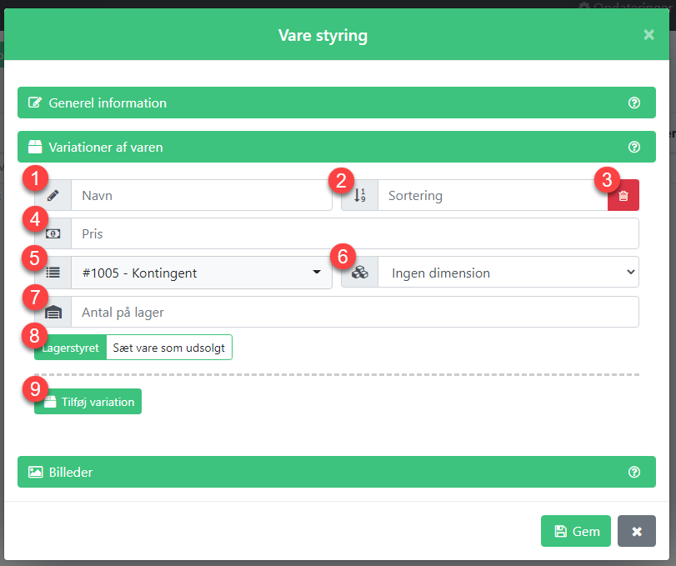The width and height of the screenshot is (676, 566).
Task: Click into the Sortering input field
Action: coord(493,195)
